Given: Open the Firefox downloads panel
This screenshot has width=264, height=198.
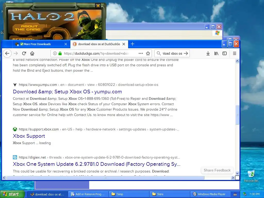Looking at the screenshot, I should (x=208, y=54).
